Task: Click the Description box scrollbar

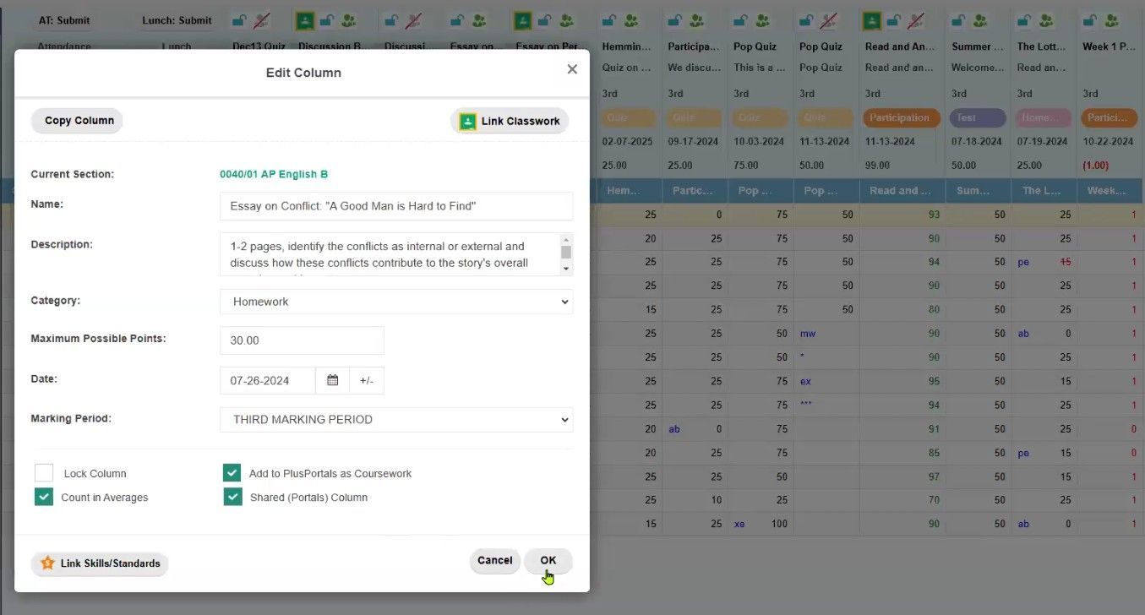Action: pyautogui.click(x=565, y=253)
